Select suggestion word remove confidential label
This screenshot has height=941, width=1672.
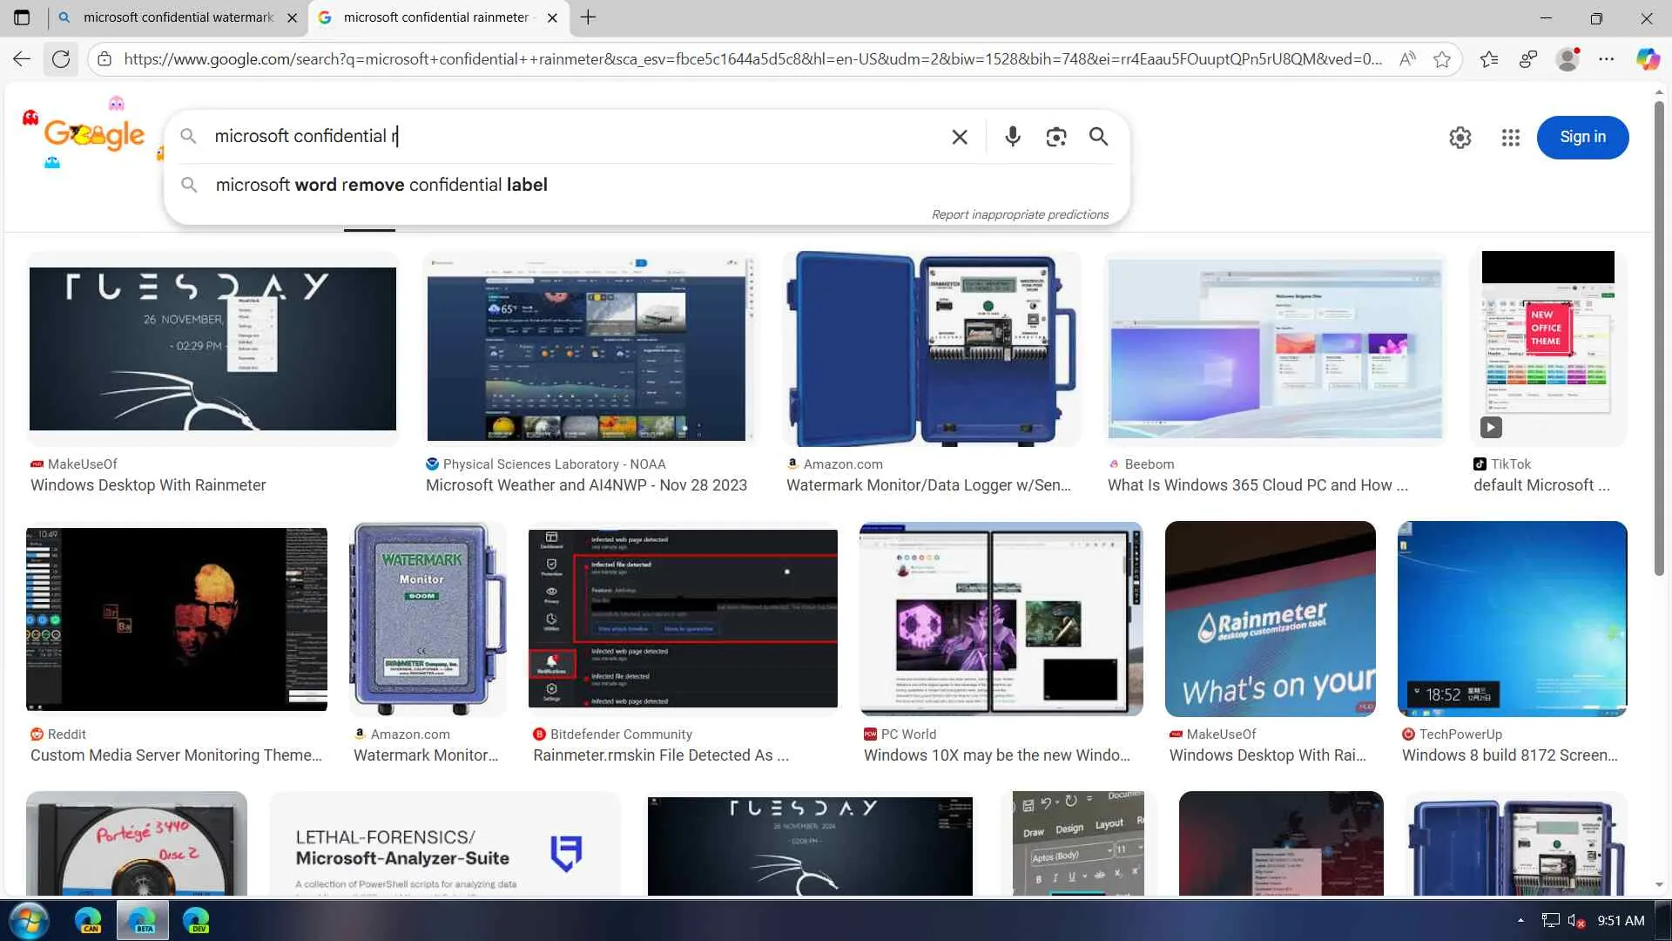pos(381,185)
